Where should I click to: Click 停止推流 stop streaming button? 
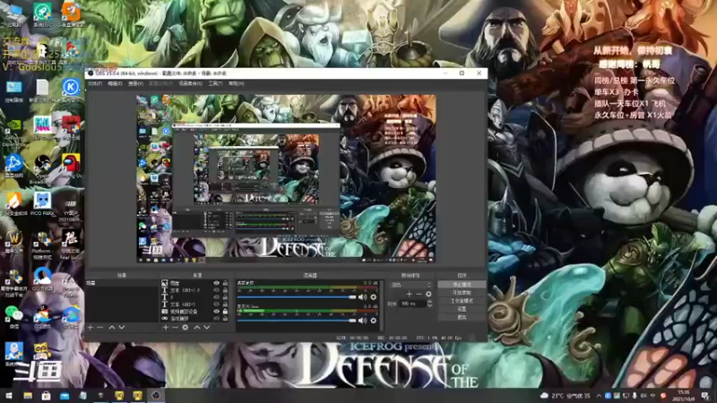tap(462, 284)
